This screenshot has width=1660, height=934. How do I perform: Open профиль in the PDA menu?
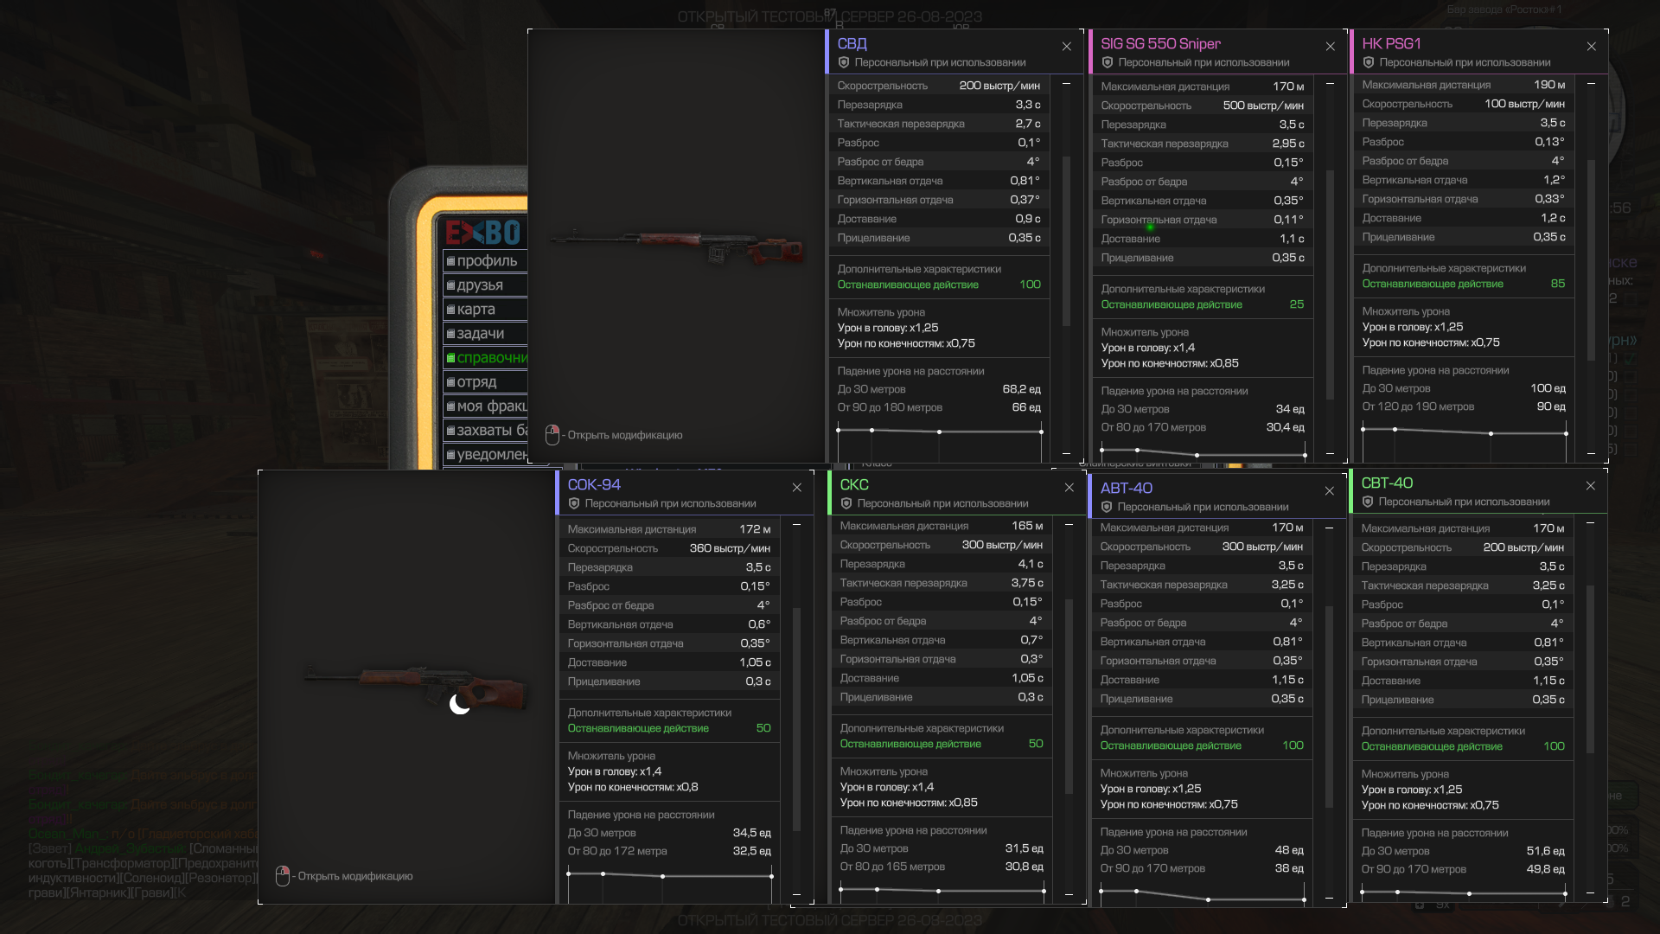tap(486, 261)
